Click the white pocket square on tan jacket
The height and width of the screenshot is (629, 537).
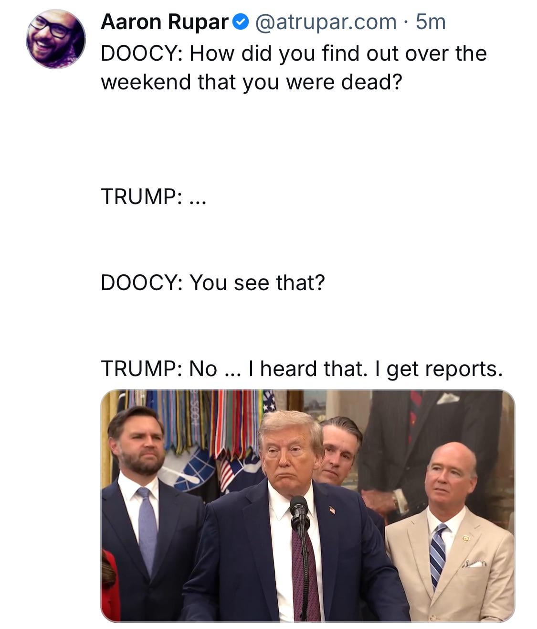tap(474, 564)
